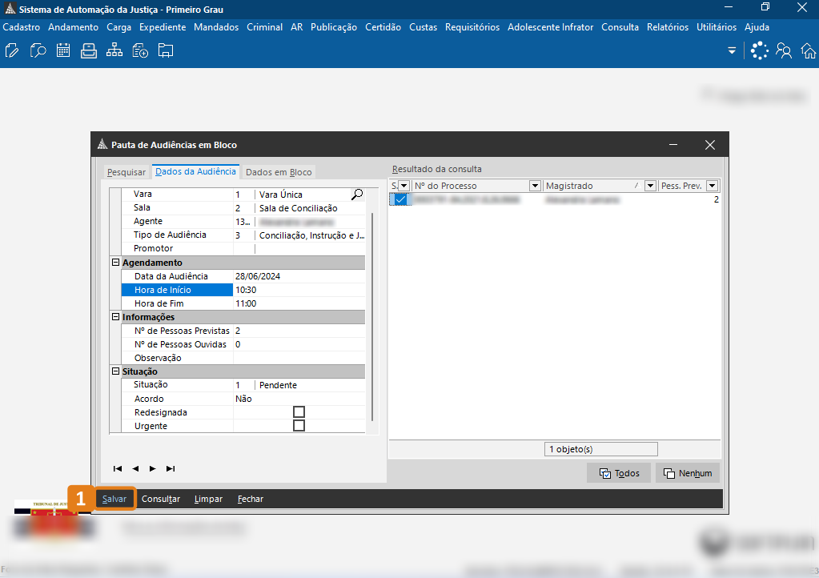Collapse the Situação section
Viewport: 819px width, 578px height.
click(x=116, y=371)
